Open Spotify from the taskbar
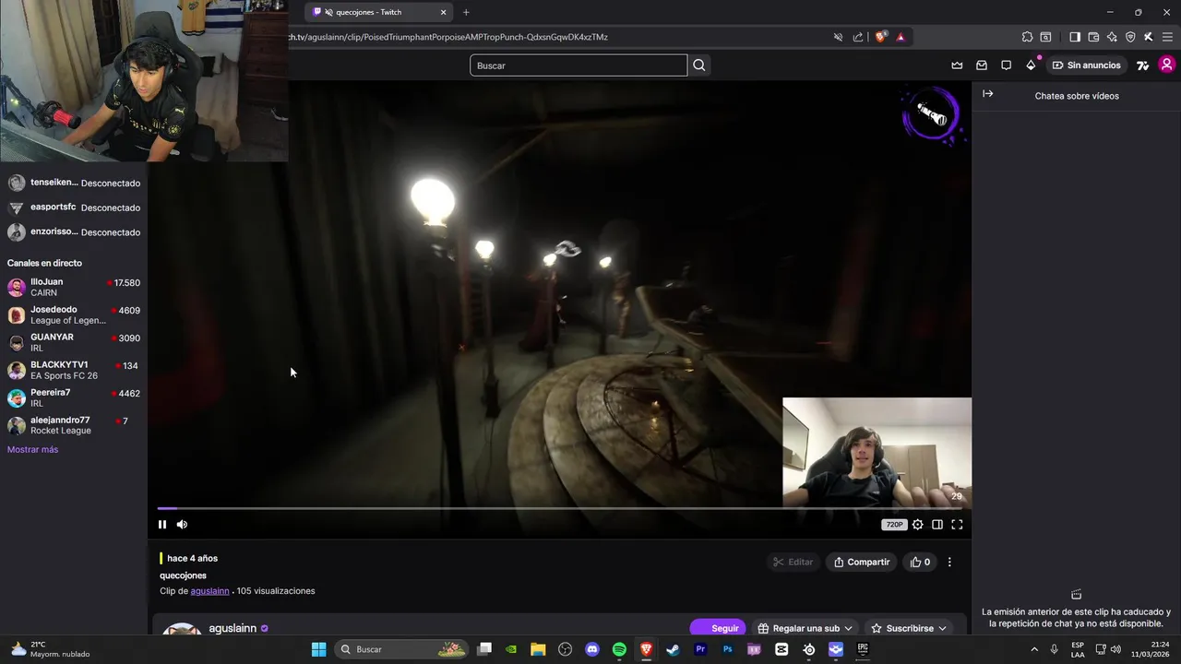Screen dimensions: 1181x664 click(x=619, y=649)
